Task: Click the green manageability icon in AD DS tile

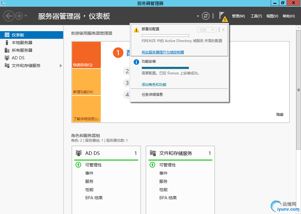Action: pyautogui.click(x=78, y=165)
